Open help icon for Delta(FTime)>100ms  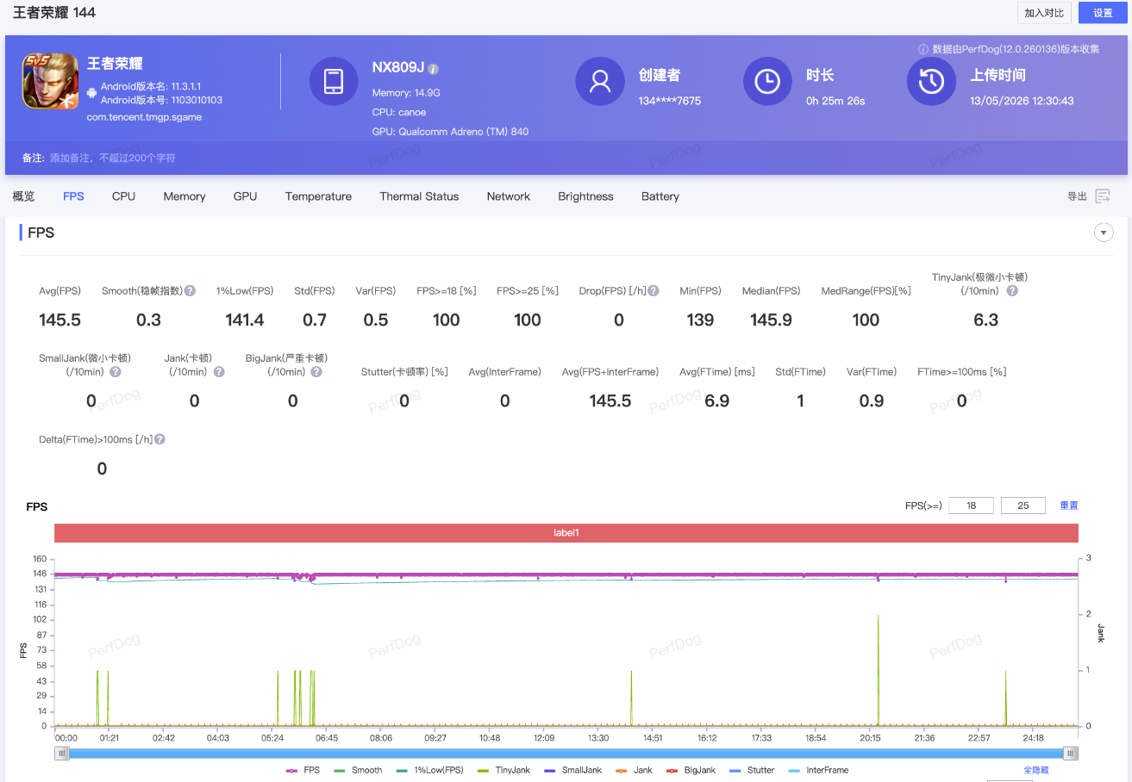159,439
